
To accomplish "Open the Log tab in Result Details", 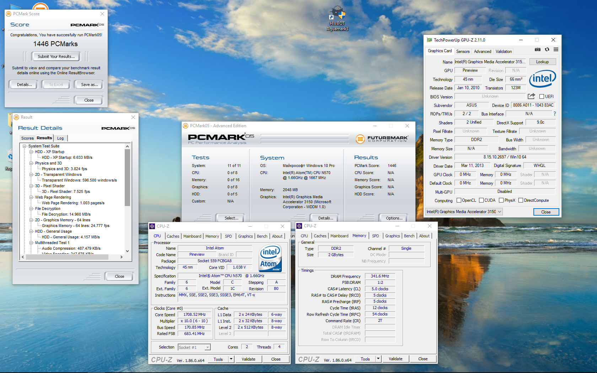I will pos(60,138).
